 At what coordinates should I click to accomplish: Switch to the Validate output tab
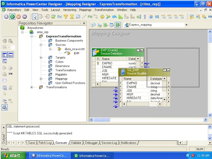tap(76, 143)
